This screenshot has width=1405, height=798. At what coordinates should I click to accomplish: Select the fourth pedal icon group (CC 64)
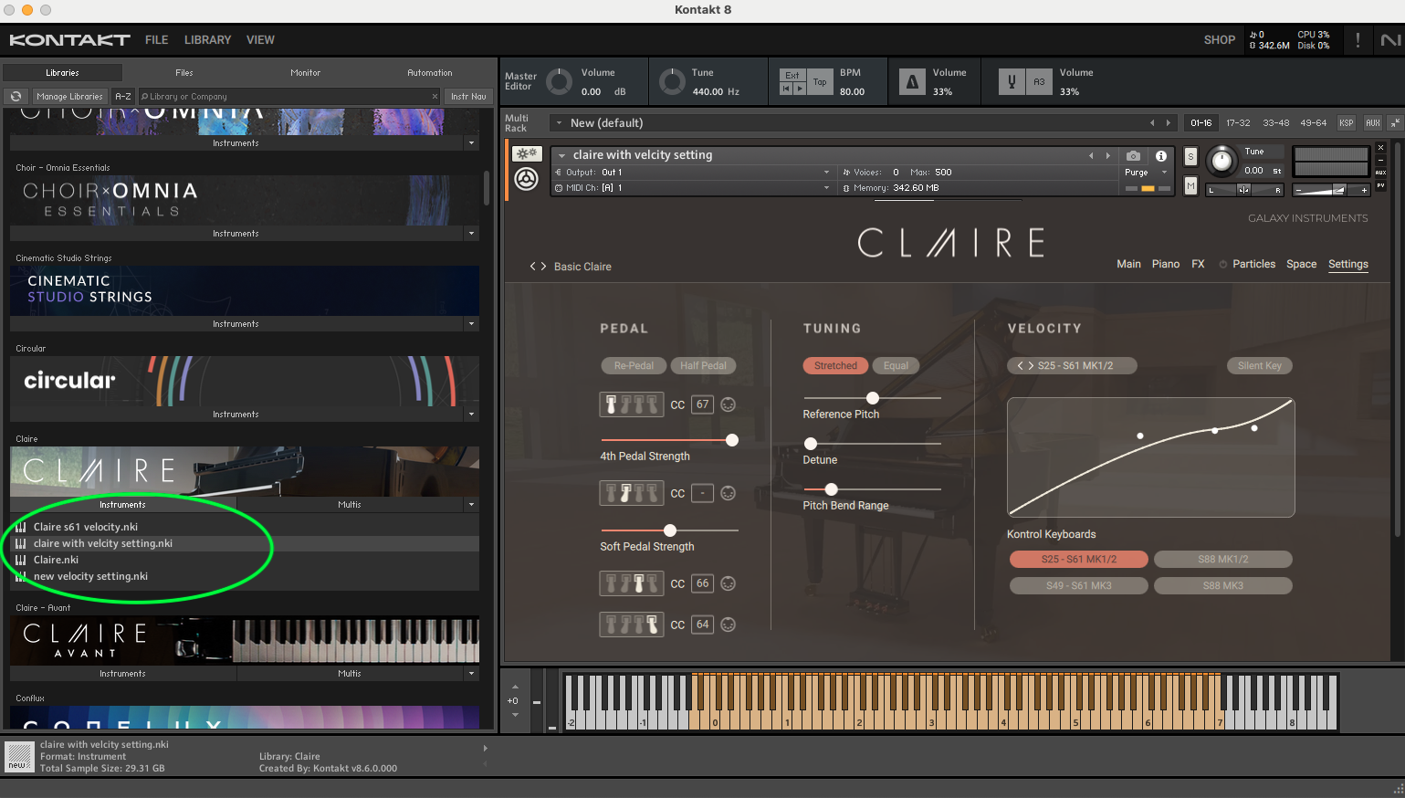point(631,625)
